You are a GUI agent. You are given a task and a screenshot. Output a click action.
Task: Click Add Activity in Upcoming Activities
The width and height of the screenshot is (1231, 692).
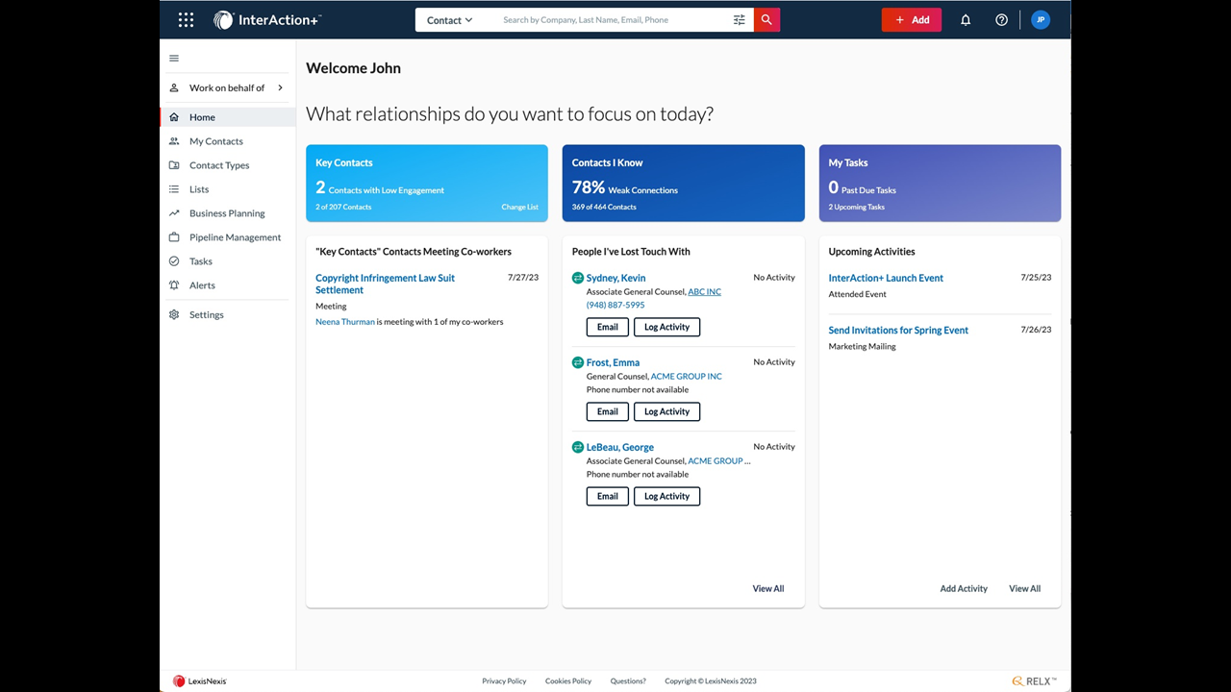(964, 588)
